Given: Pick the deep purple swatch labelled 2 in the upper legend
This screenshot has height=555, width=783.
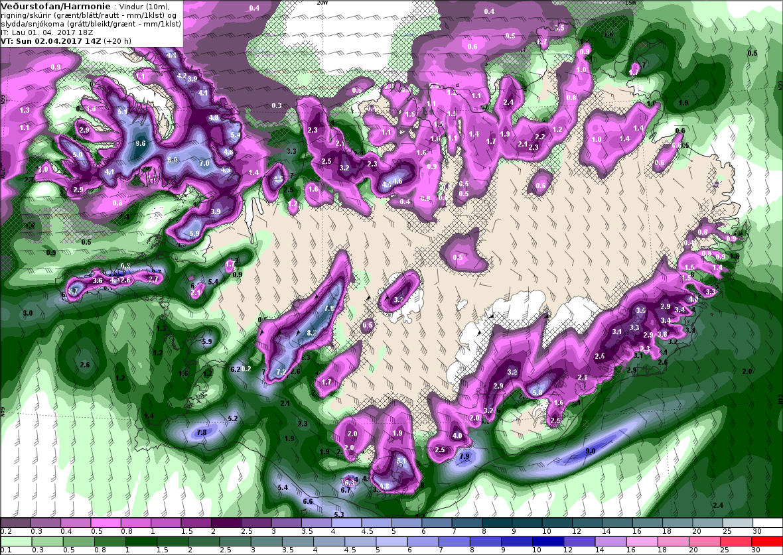Looking at the screenshot, I should 226,523.
